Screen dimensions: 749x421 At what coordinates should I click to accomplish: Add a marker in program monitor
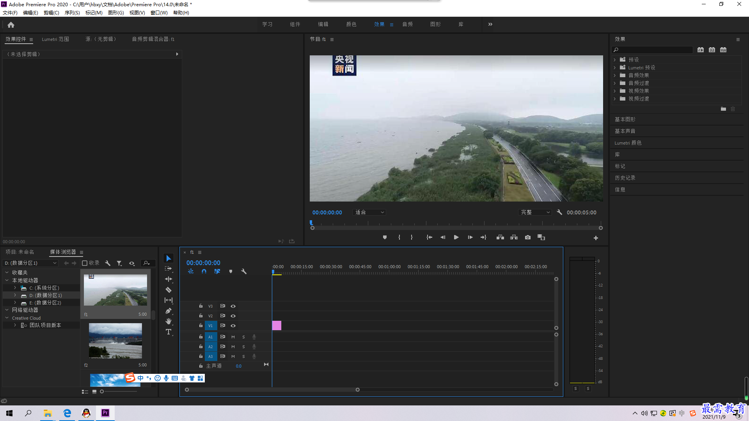(385, 237)
